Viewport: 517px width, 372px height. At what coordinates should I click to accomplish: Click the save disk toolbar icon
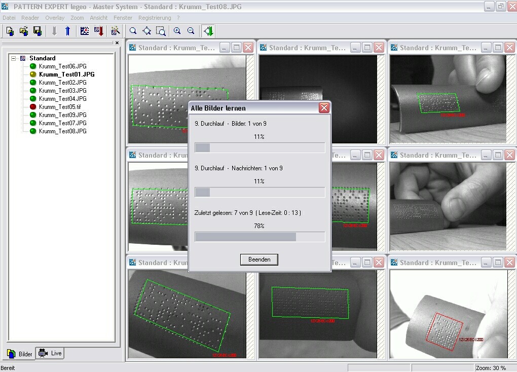pos(37,31)
